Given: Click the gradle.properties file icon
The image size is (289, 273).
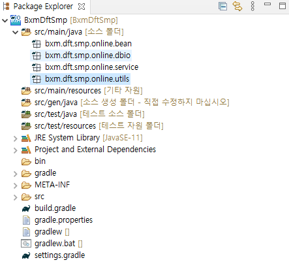Looking at the screenshot, I should point(26,220).
